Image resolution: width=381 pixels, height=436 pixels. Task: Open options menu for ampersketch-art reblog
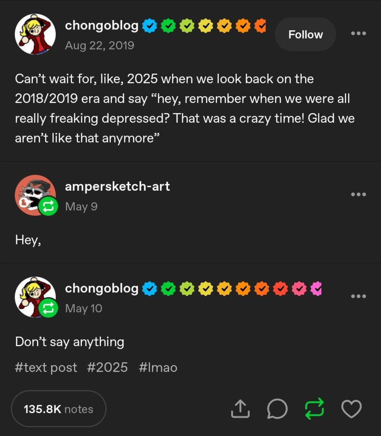(x=358, y=195)
